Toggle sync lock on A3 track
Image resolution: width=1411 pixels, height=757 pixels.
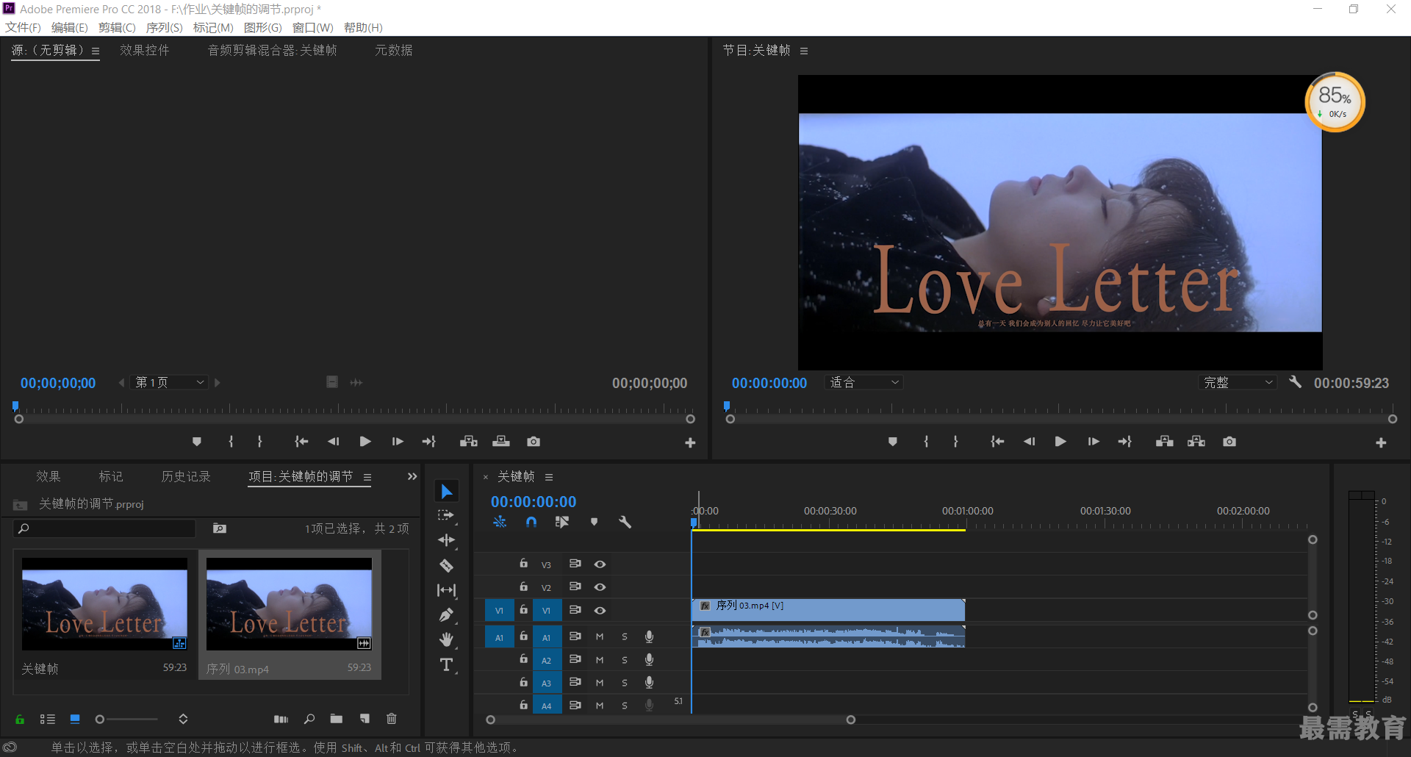(x=575, y=682)
